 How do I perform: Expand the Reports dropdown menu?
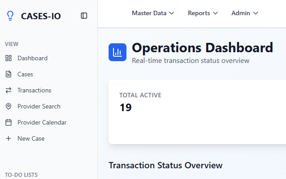(x=203, y=13)
